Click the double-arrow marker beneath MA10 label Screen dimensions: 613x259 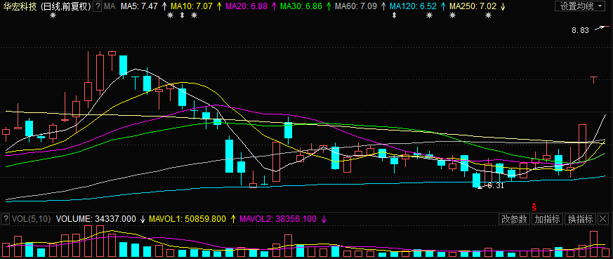pos(182,15)
